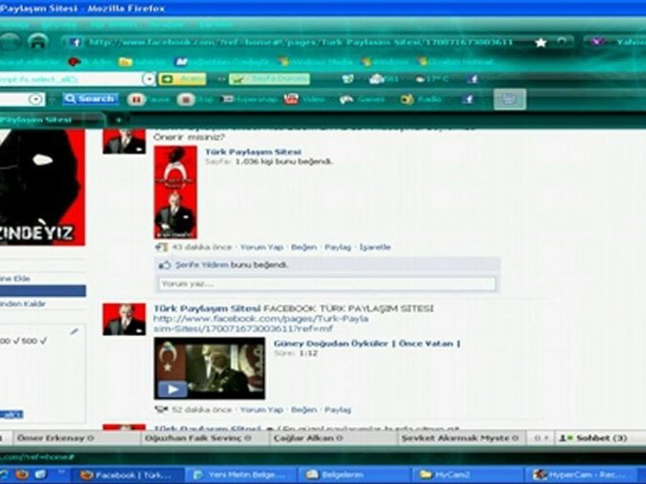The image size is (646, 484).
Task: Switch to Yeni Metin Belge taskbar button
Action: coord(241,475)
